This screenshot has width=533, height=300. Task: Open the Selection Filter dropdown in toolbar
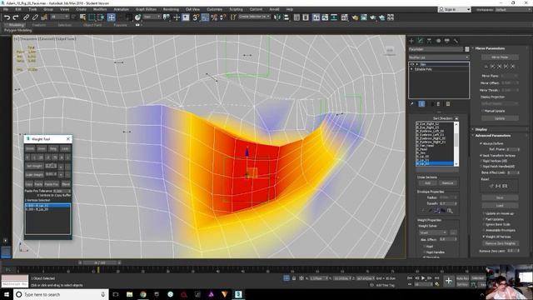point(60,17)
